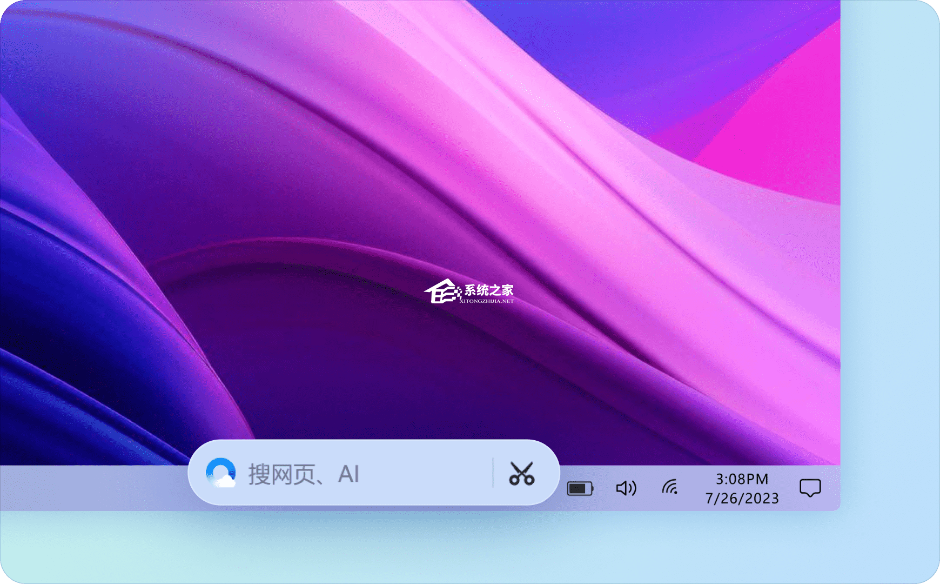Open the notification center speech-bubble icon
940x584 pixels.
point(810,488)
